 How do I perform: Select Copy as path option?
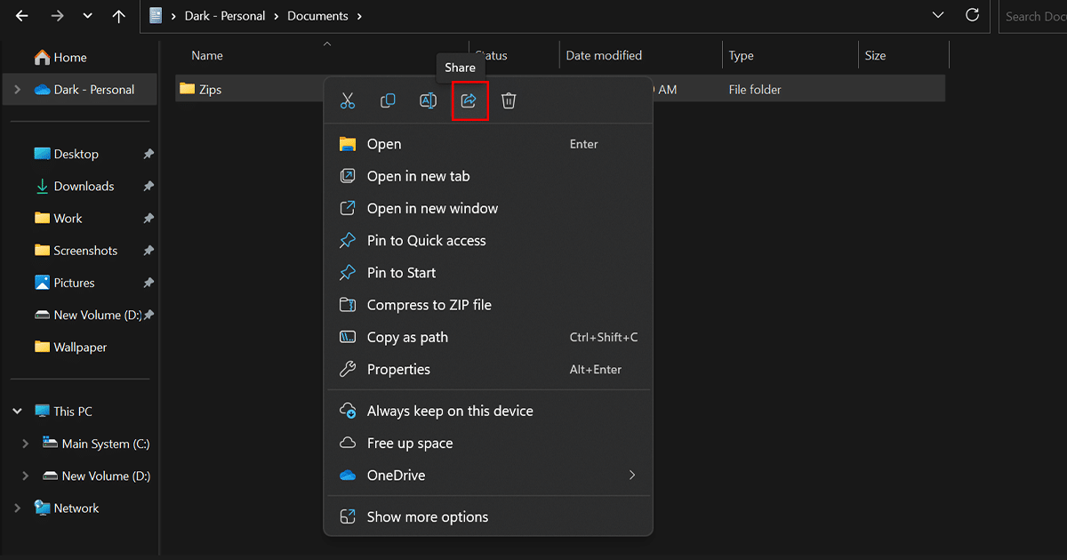pos(407,338)
